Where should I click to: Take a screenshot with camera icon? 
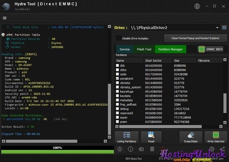pyautogui.click(x=141, y=149)
